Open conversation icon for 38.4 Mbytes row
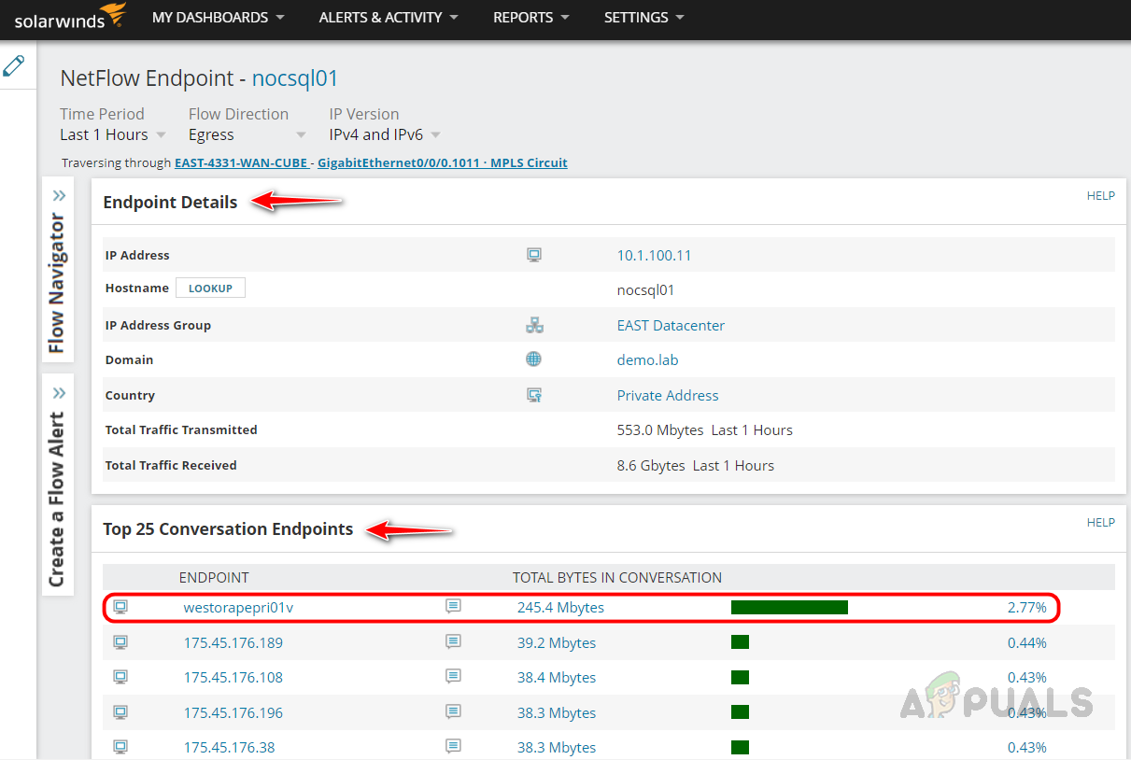 coord(453,677)
